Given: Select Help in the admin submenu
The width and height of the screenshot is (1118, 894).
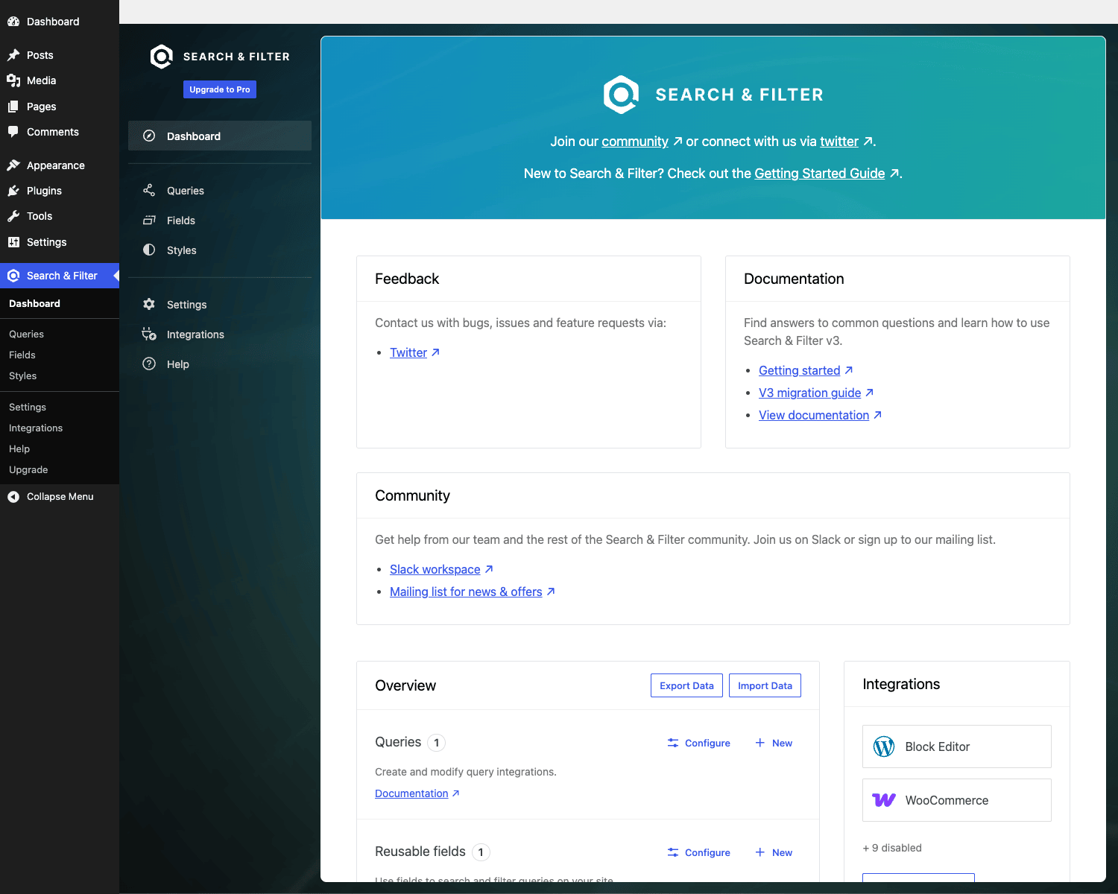Looking at the screenshot, I should (19, 449).
